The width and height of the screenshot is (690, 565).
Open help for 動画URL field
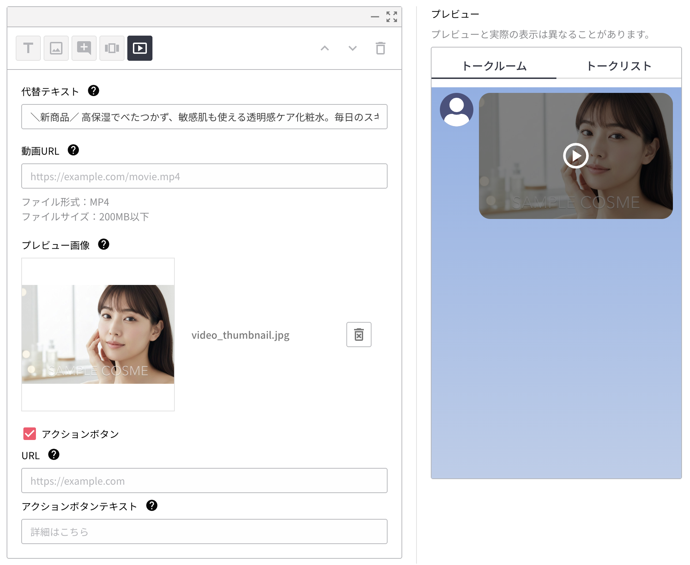pyautogui.click(x=73, y=150)
